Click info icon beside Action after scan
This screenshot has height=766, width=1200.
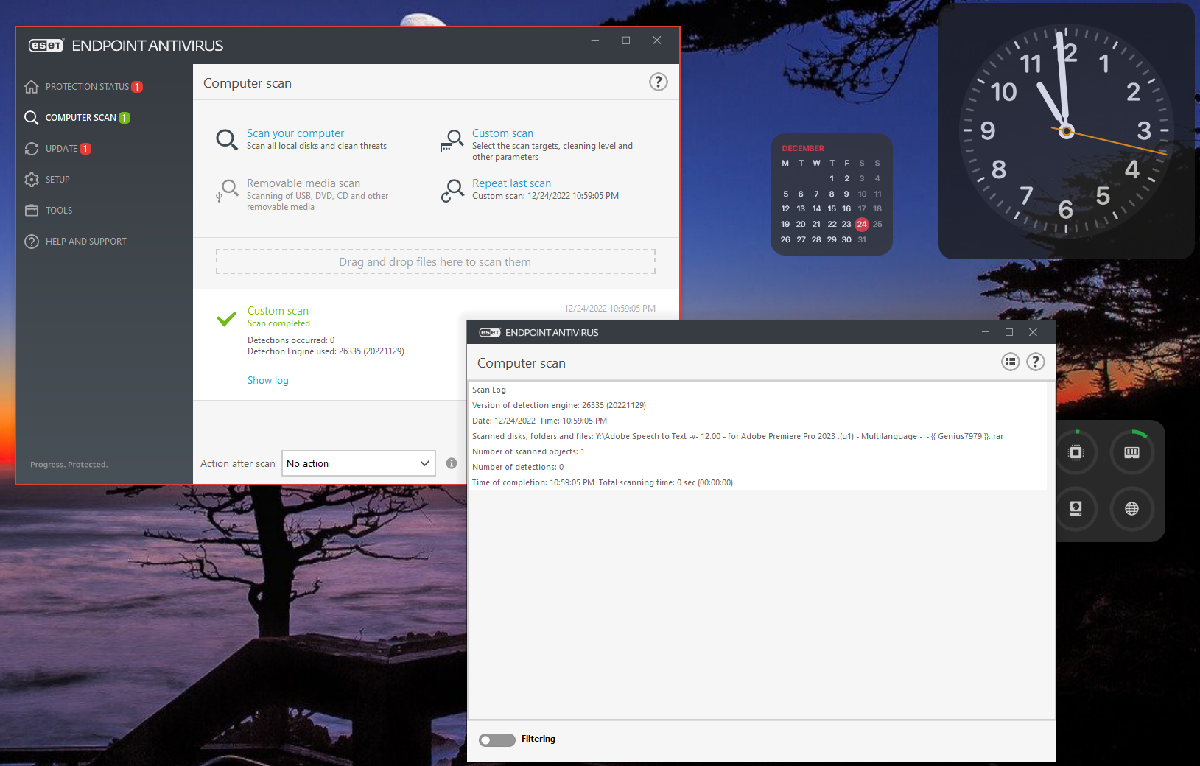point(452,463)
